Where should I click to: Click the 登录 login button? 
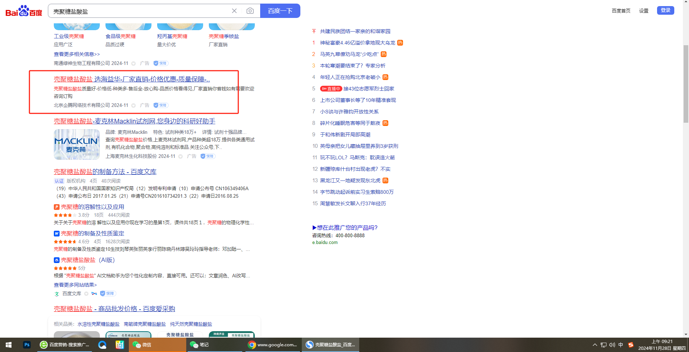coord(666,10)
